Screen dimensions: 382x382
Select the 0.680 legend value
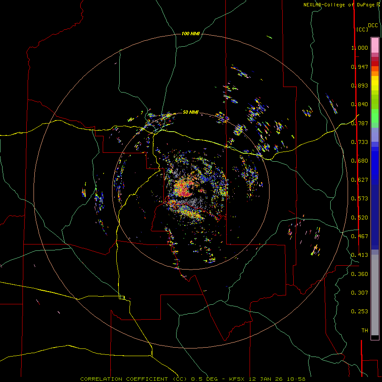(360, 161)
